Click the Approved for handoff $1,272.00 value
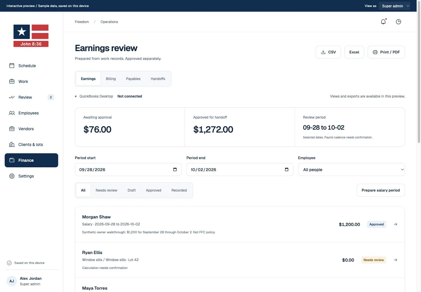 (213, 129)
